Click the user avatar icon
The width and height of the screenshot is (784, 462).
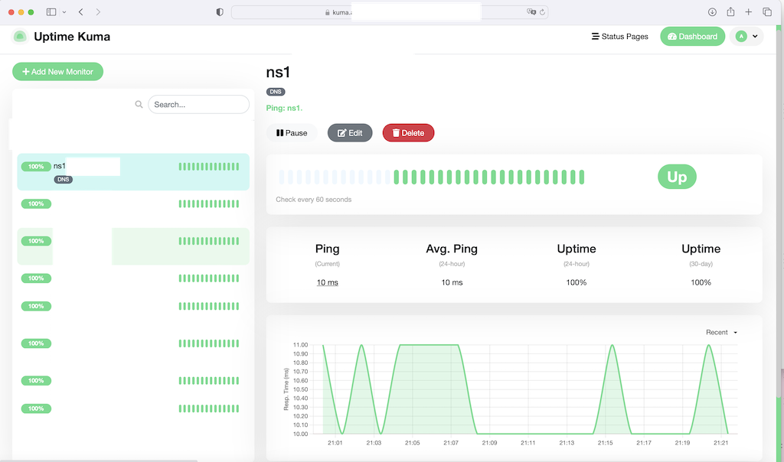tap(741, 37)
